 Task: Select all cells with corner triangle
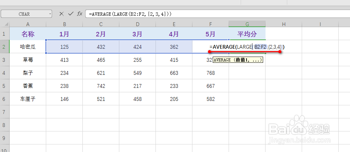(x=5, y=24)
